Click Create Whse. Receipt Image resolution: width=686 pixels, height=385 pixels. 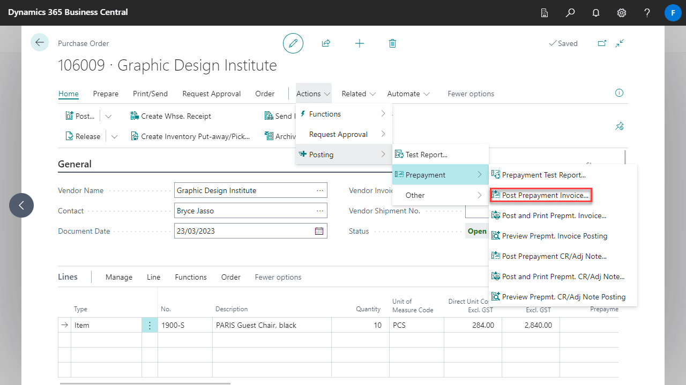click(x=171, y=116)
